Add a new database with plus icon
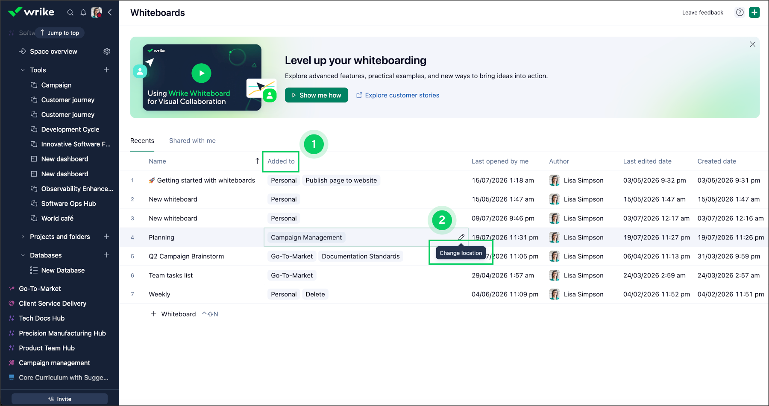 pos(107,255)
